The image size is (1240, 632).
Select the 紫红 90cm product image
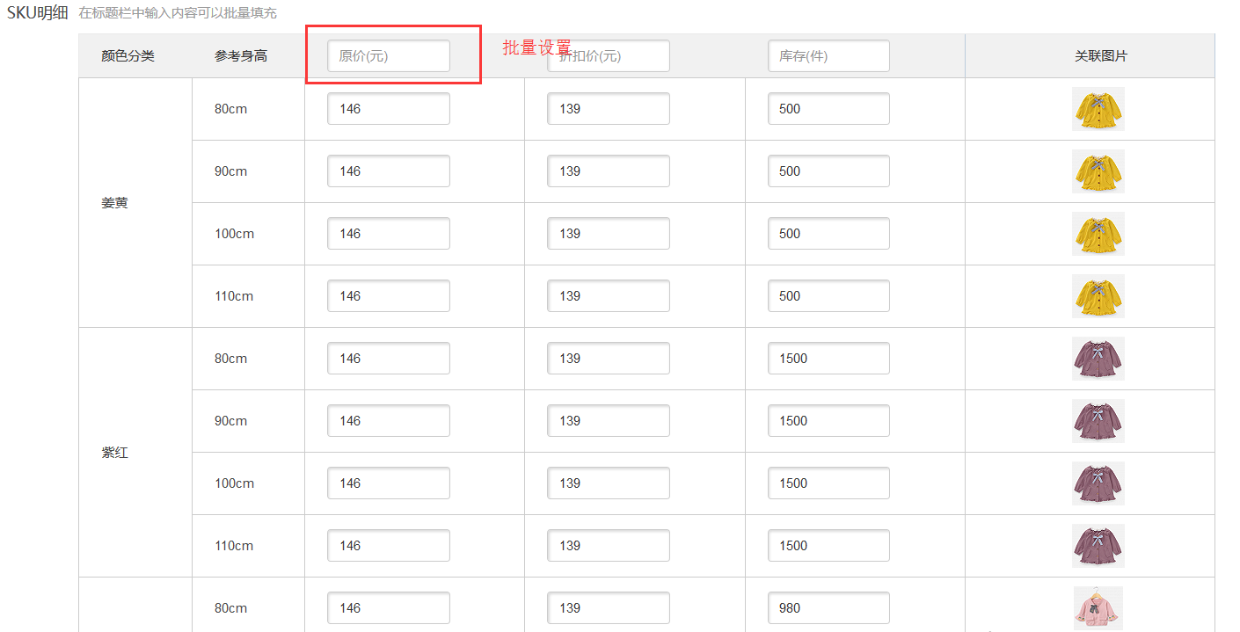pyautogui.click(x=1098, y=421)
